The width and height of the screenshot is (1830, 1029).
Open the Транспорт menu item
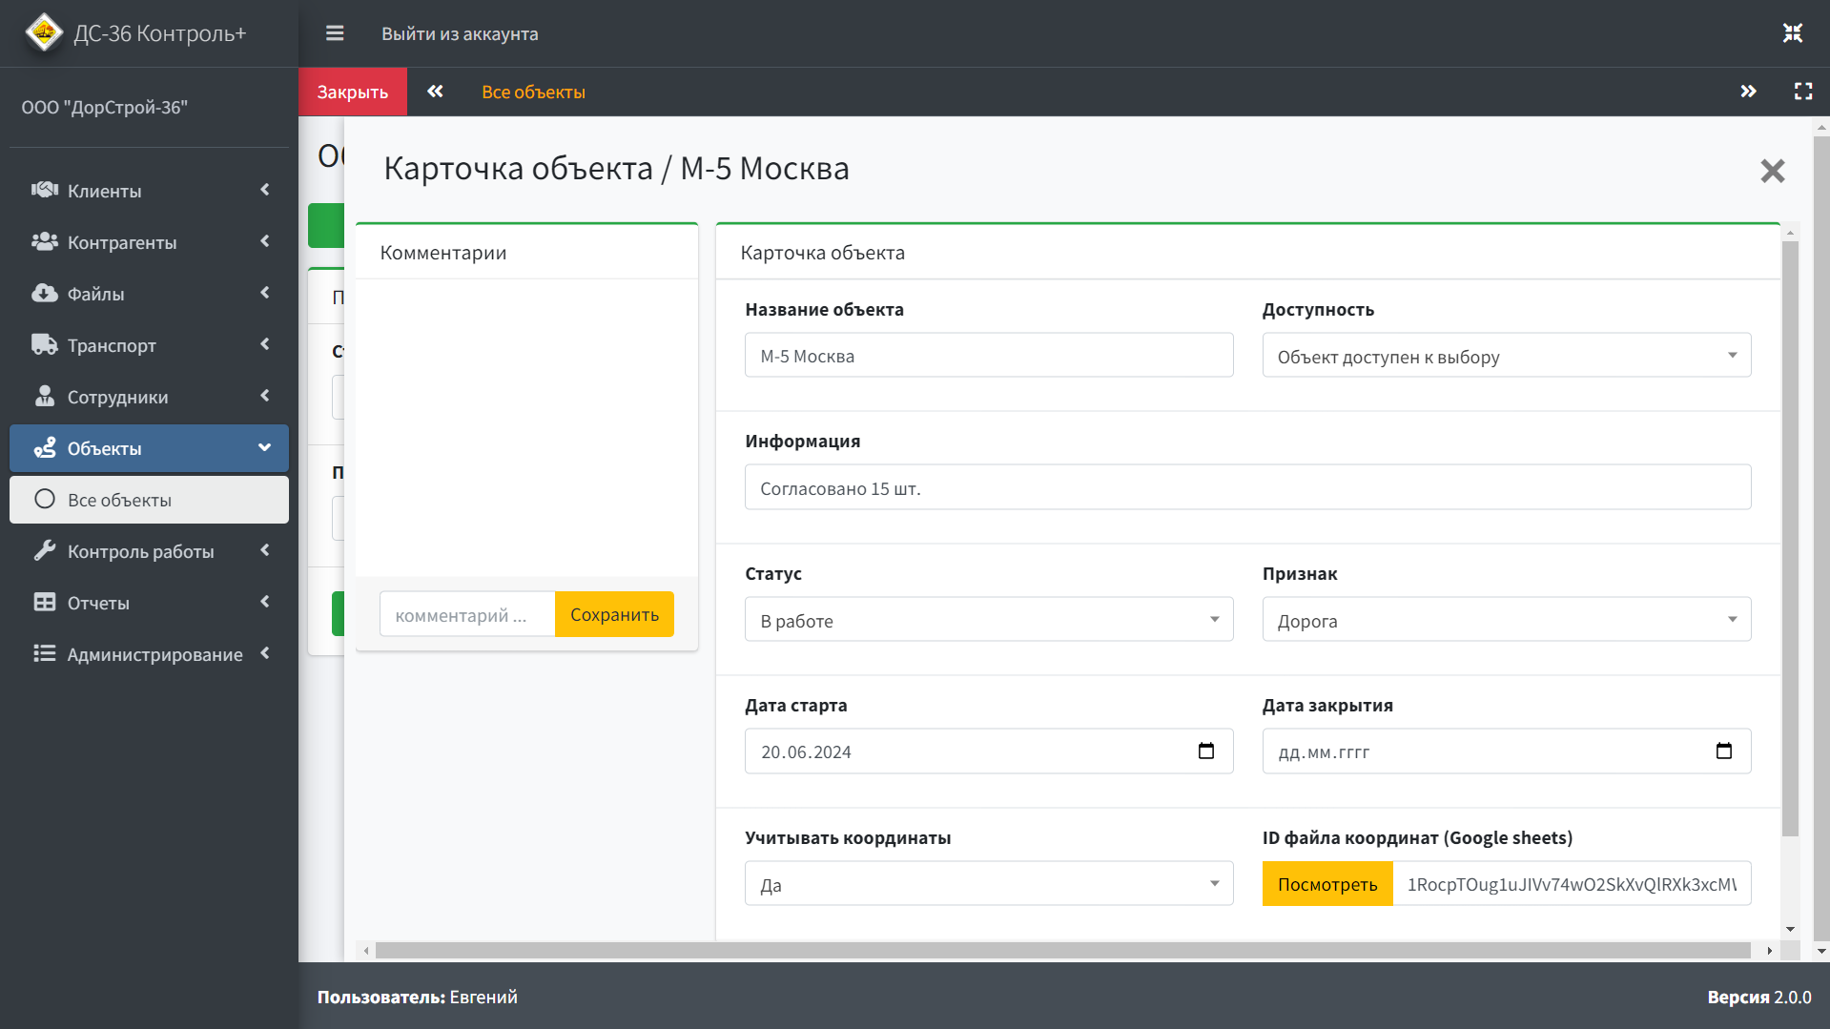click(x=149, y=345)
